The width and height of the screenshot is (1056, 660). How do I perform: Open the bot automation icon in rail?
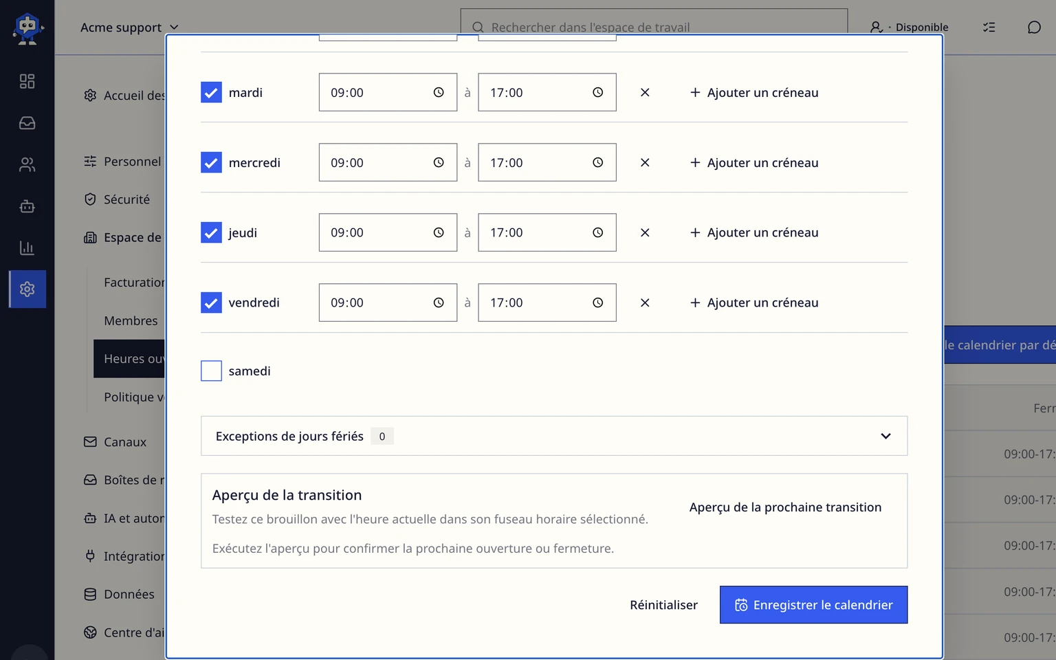27,206
